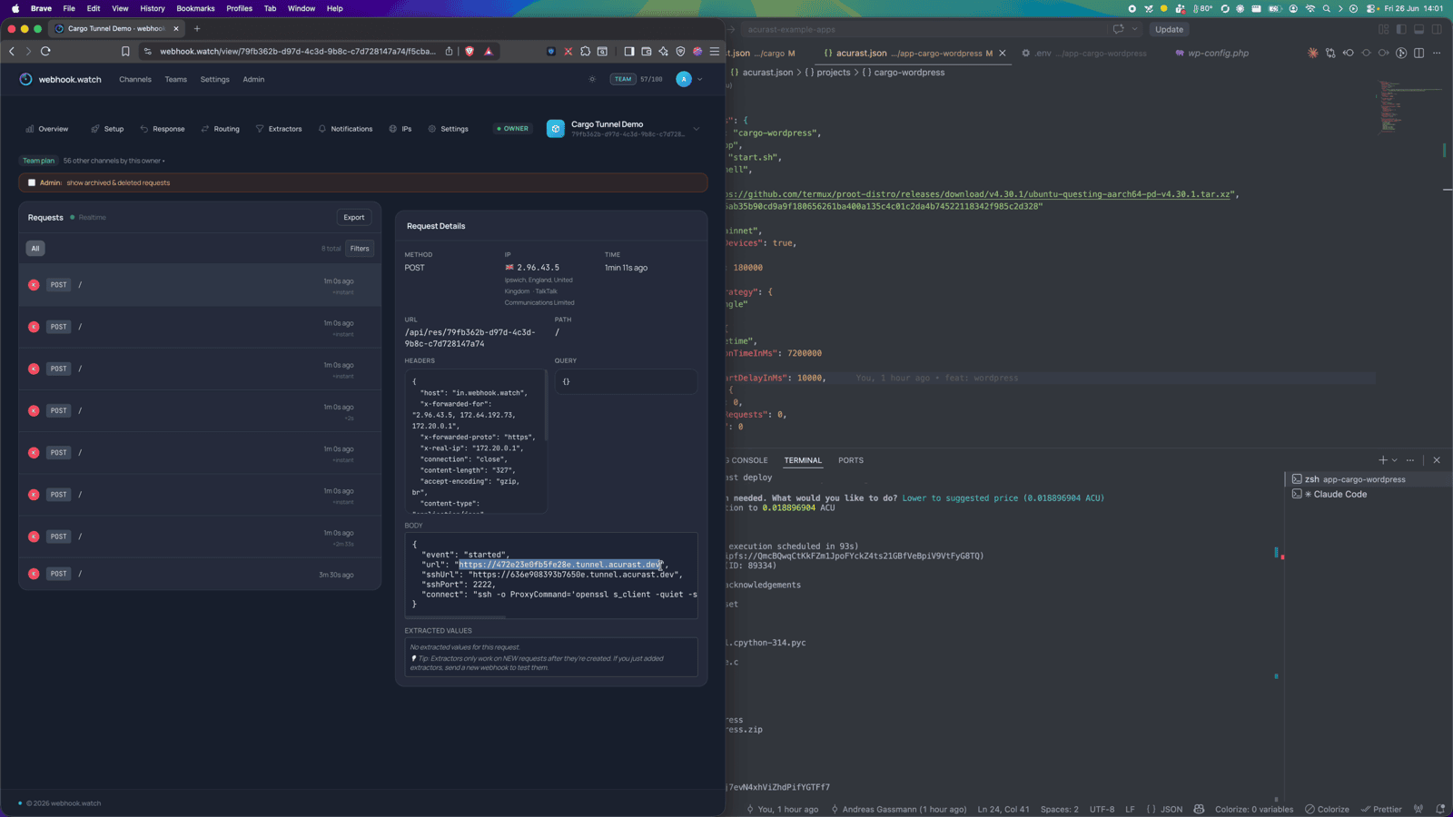Open the request Filters button
The width and height of the screenshot is (1453, 817).
360,248
